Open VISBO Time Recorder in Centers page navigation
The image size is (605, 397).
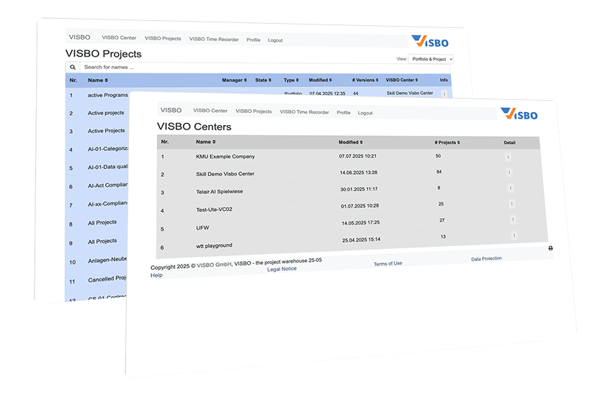pyautogui.click(x=304, y=111)
